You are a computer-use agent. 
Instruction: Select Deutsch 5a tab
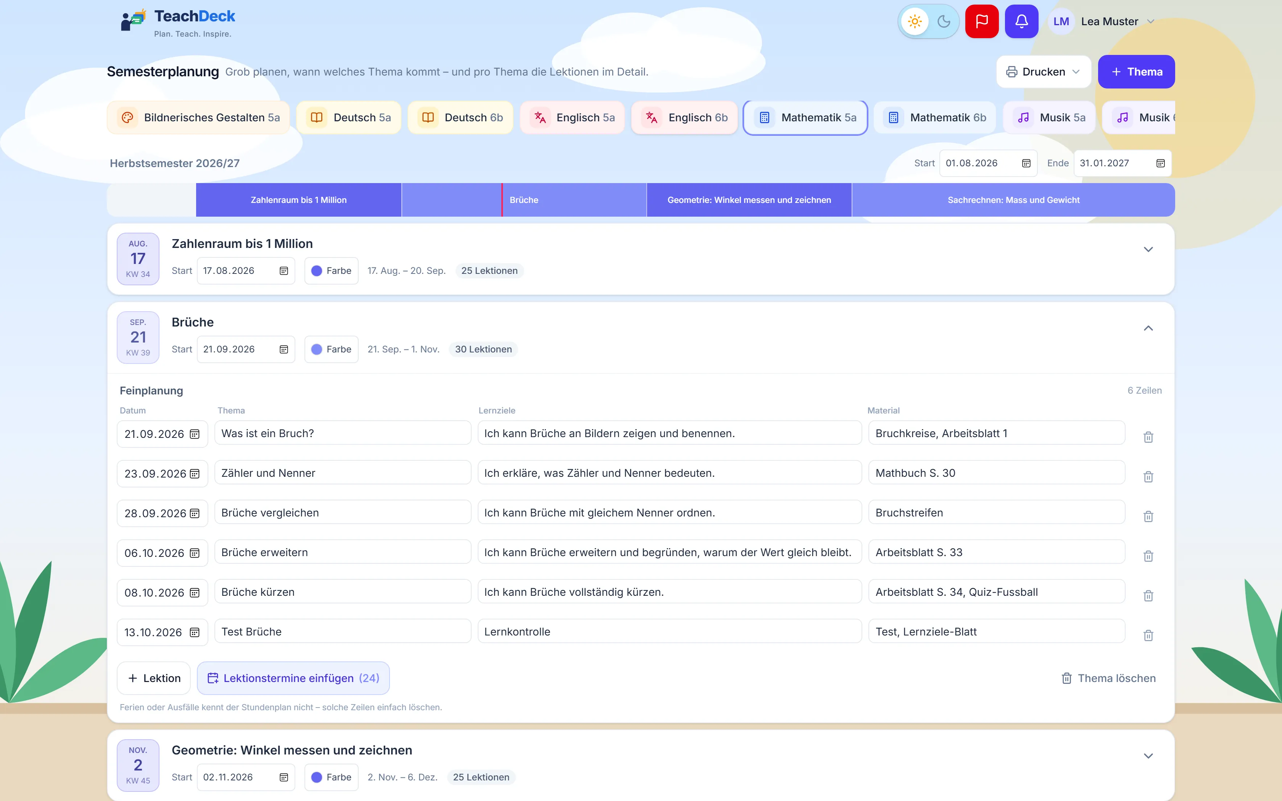tap(349, 117)
